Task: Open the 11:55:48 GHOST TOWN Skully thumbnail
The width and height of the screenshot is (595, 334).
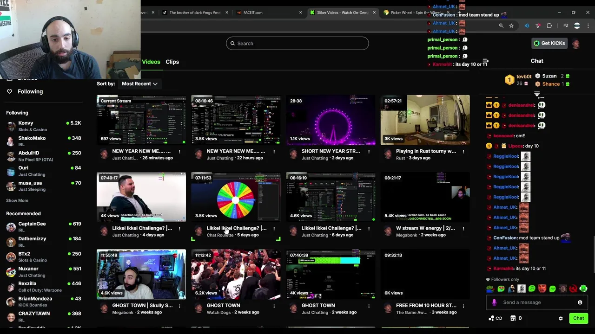Action: [x=141, y=275]
